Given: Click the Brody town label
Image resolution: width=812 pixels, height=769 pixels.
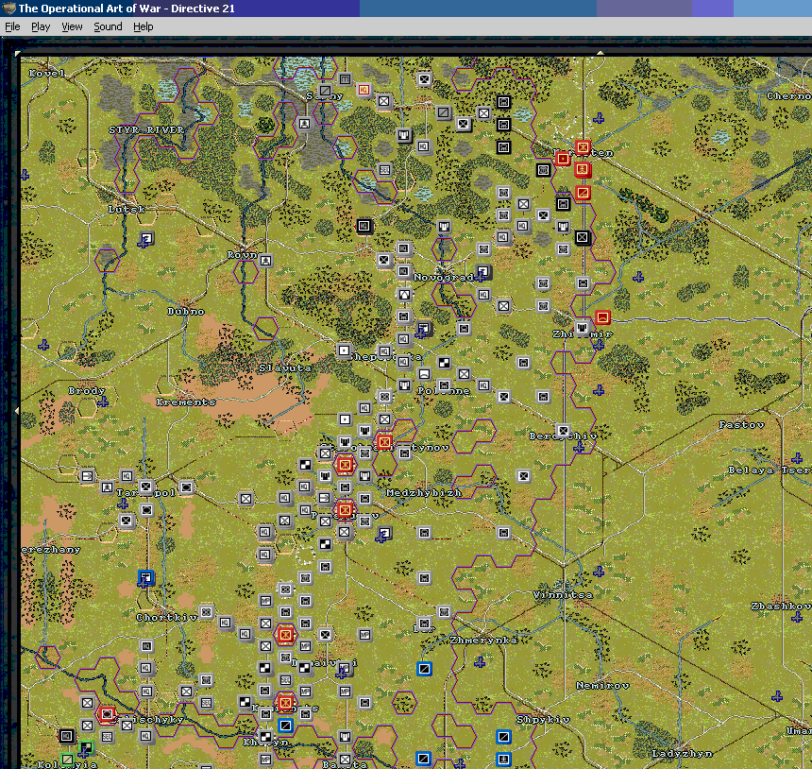Looking at the screenshot, I should click(87, 391).
